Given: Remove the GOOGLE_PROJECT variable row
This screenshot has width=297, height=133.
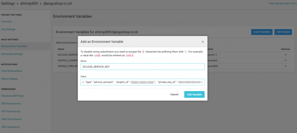Looking at the screenshot, I should click(x=285, y=66).
